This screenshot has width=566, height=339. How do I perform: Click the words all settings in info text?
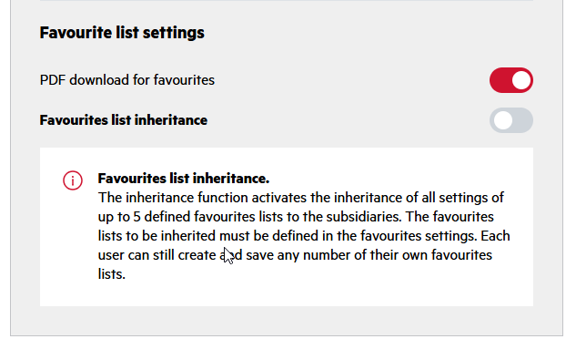pos(456,198)
